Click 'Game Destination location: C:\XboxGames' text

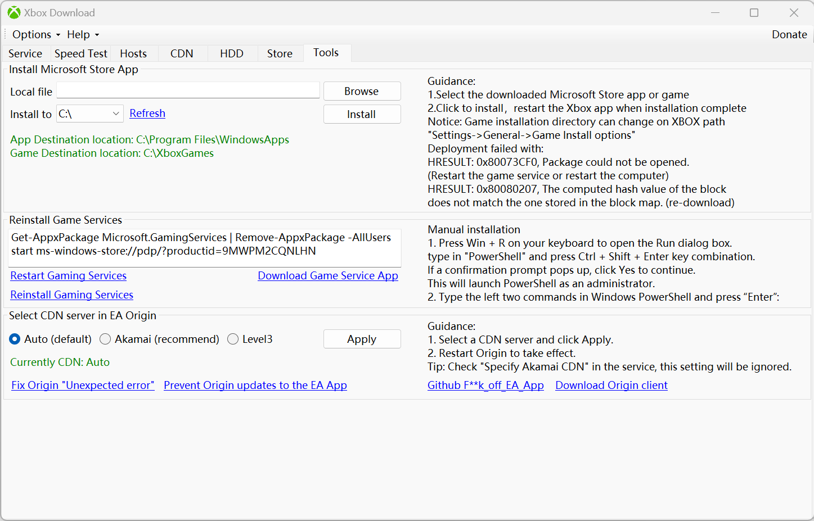112,153
